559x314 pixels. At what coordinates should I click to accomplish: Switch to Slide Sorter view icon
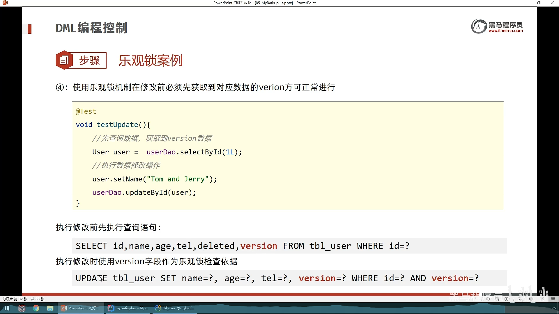tap(531, 299)
